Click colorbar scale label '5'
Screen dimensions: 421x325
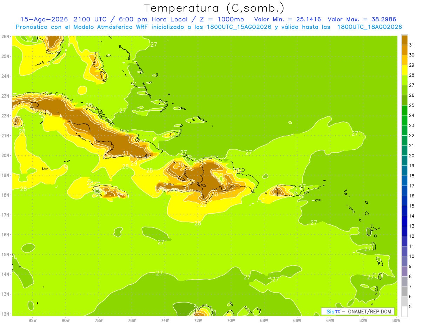pos(410,306)
